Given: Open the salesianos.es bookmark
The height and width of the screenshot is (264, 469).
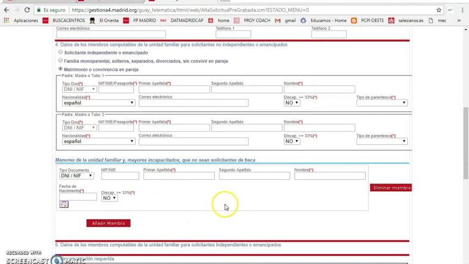Looking at the screenshot, I should pos(406,20).
